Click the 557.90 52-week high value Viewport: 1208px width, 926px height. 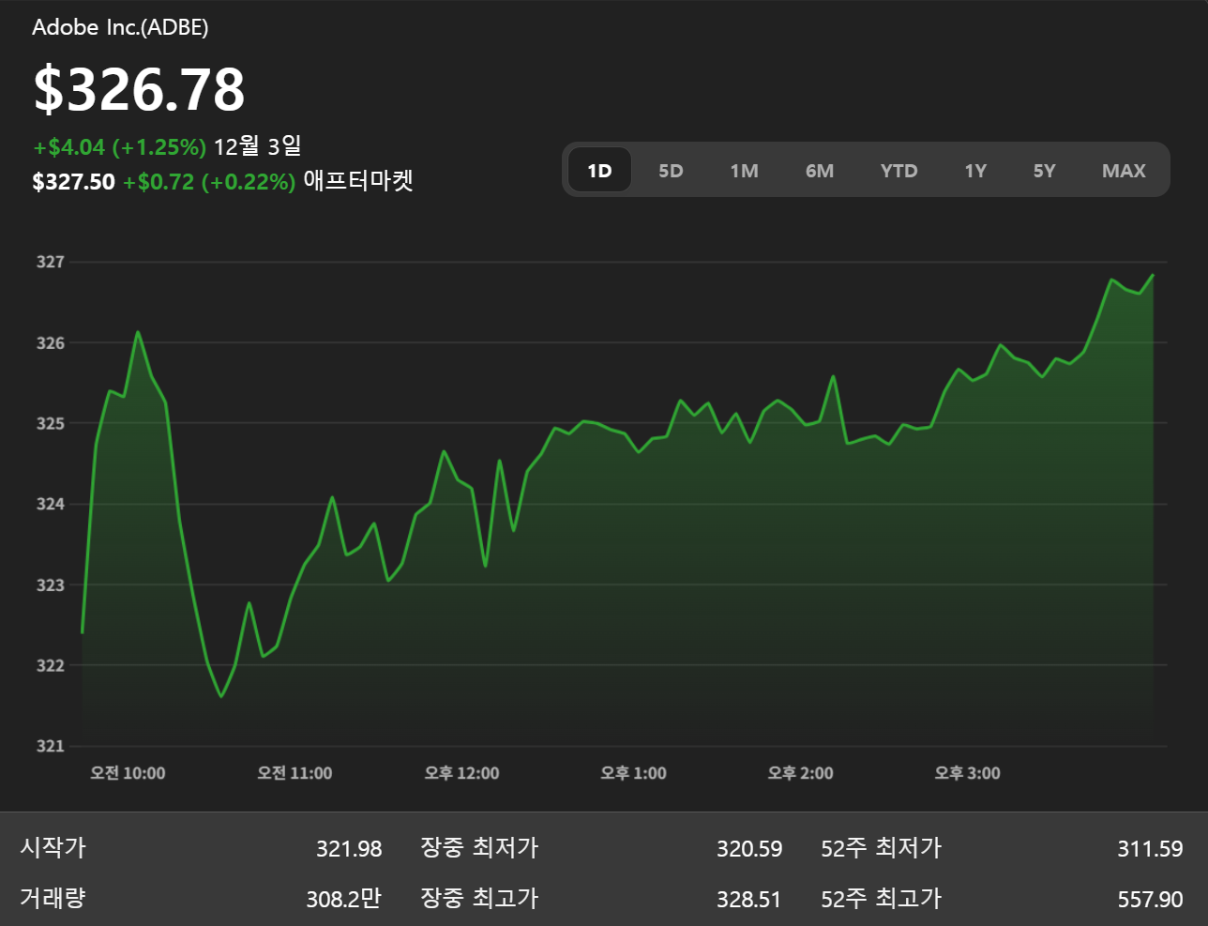tap(1150, 900)
